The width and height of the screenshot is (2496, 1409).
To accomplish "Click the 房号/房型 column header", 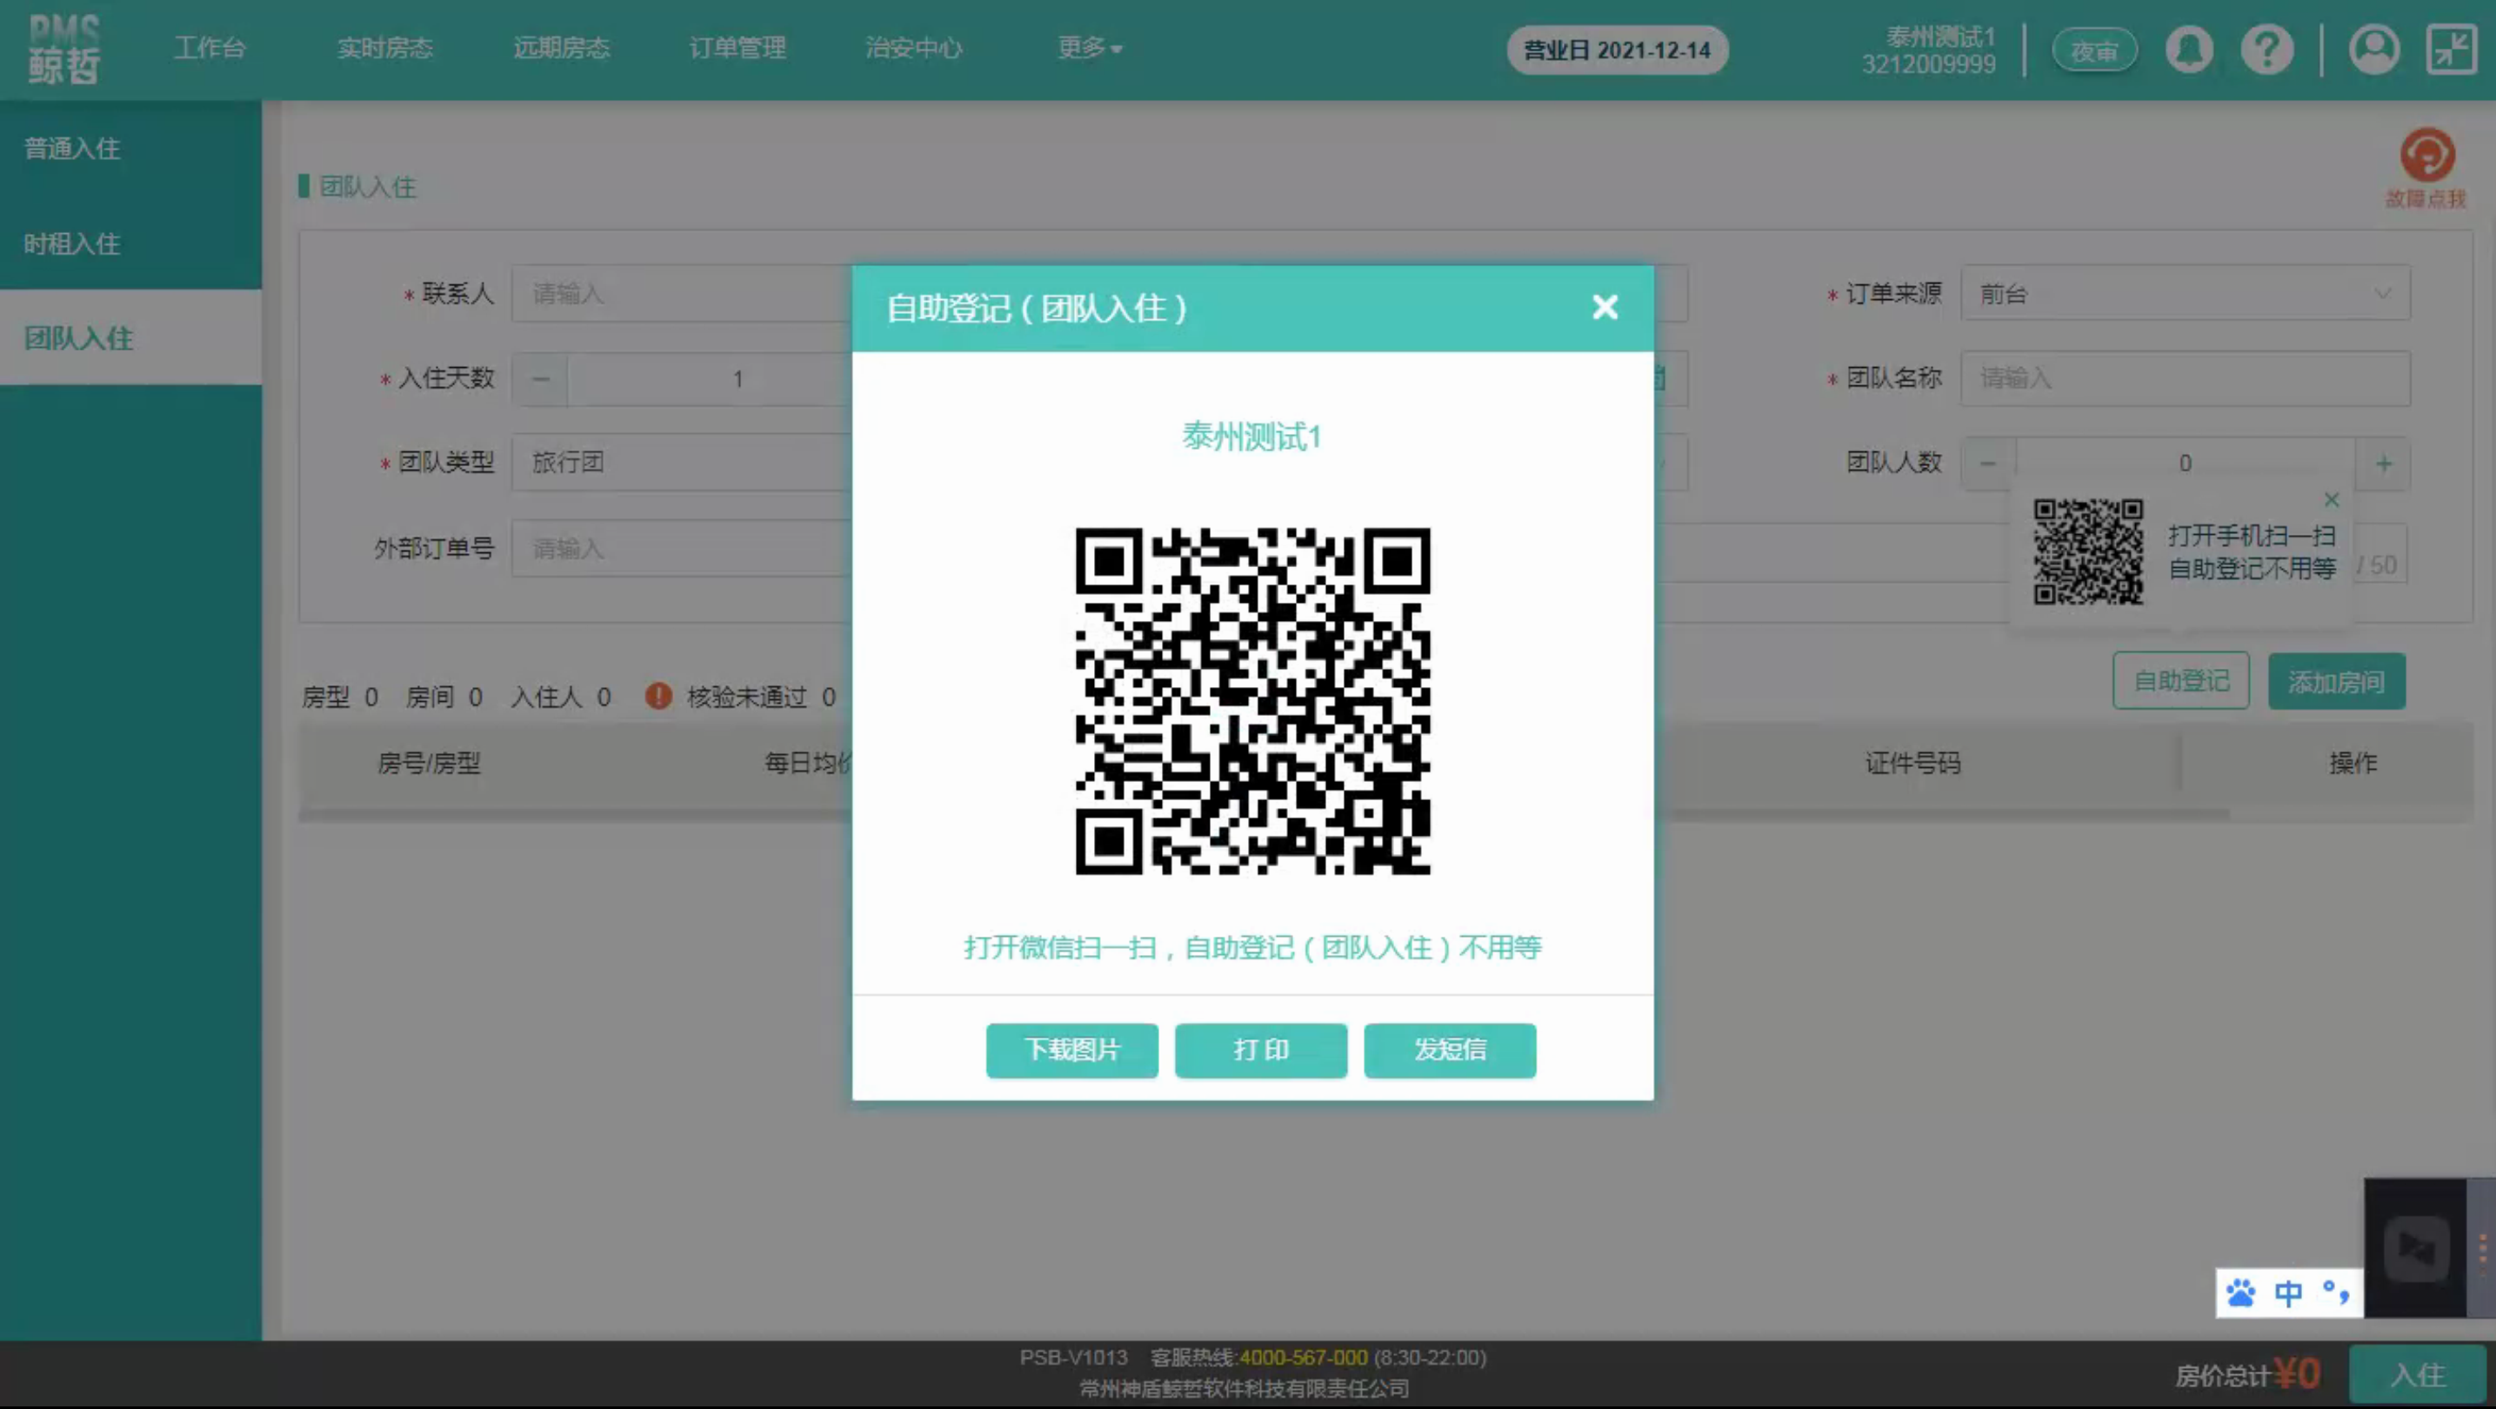I will (x=430, y=764).
